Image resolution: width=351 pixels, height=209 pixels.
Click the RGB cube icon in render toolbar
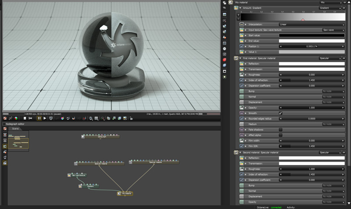coord(16,118)
